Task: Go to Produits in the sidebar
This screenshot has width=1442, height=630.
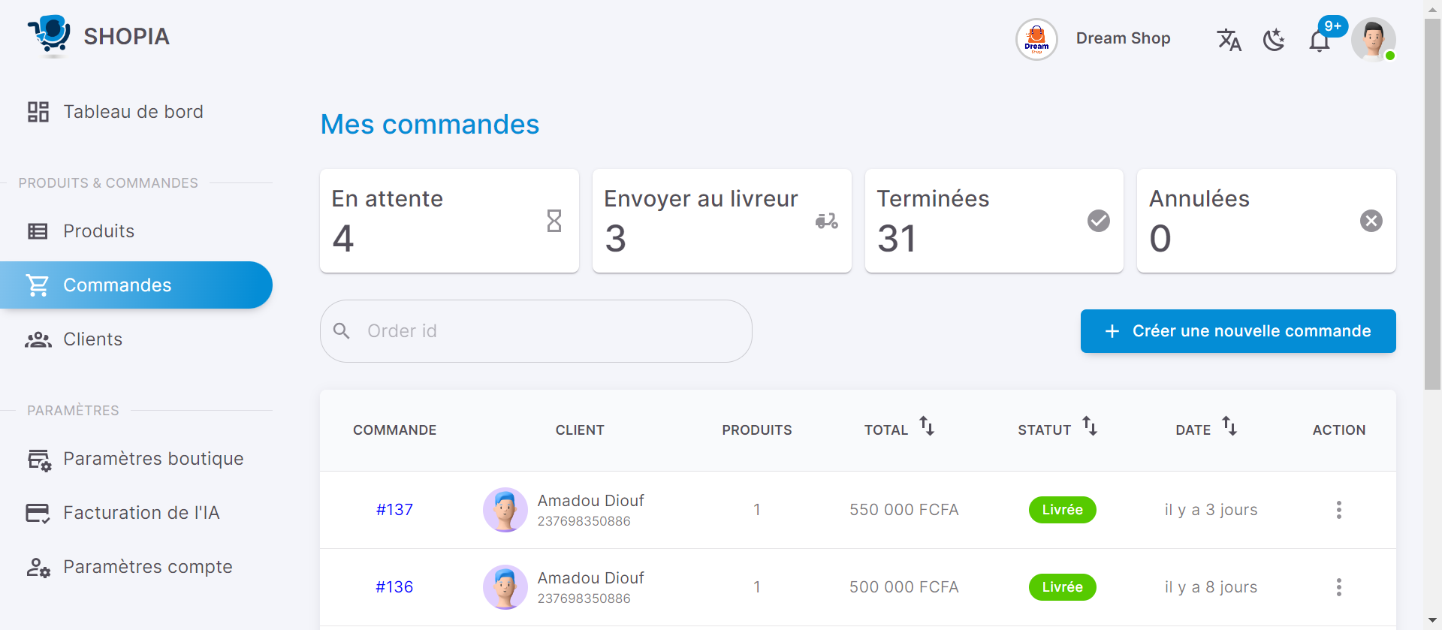Action: (x=98, y=231)
